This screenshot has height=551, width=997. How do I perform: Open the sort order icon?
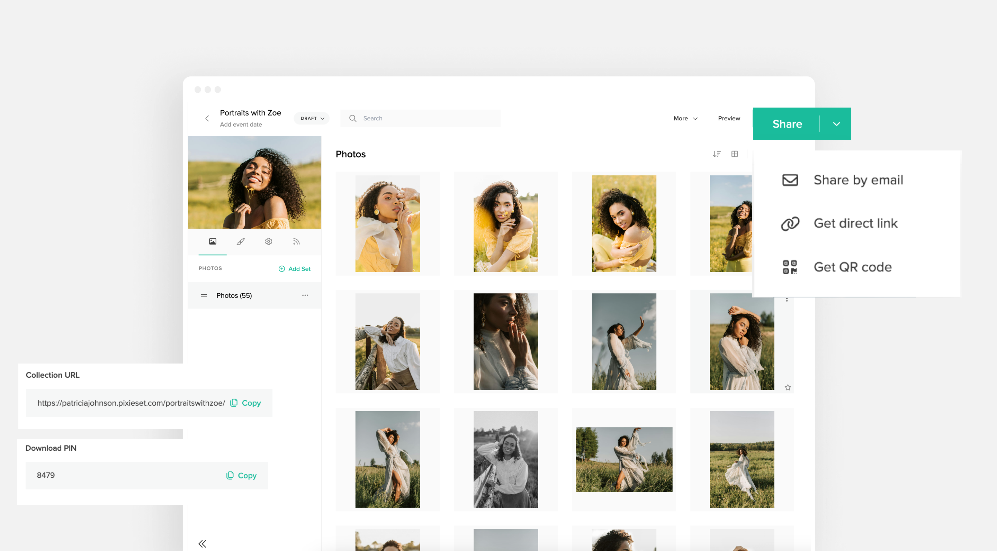coord(716,154)
